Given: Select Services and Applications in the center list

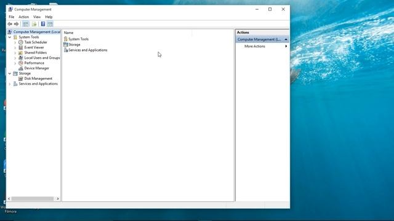Looking at the screenshot, I should 88,50.
